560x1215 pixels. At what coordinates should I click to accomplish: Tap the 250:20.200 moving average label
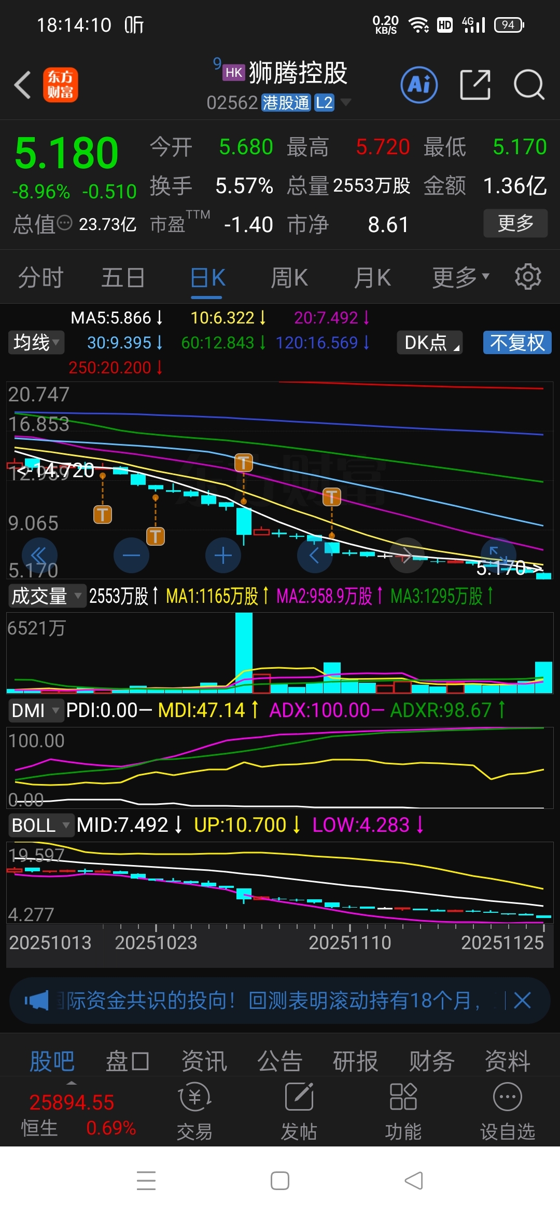110,367
